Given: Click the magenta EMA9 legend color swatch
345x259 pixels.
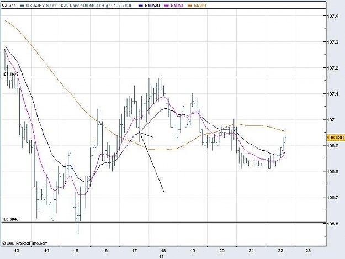Looking at the screenshot, I should (167, 6).
